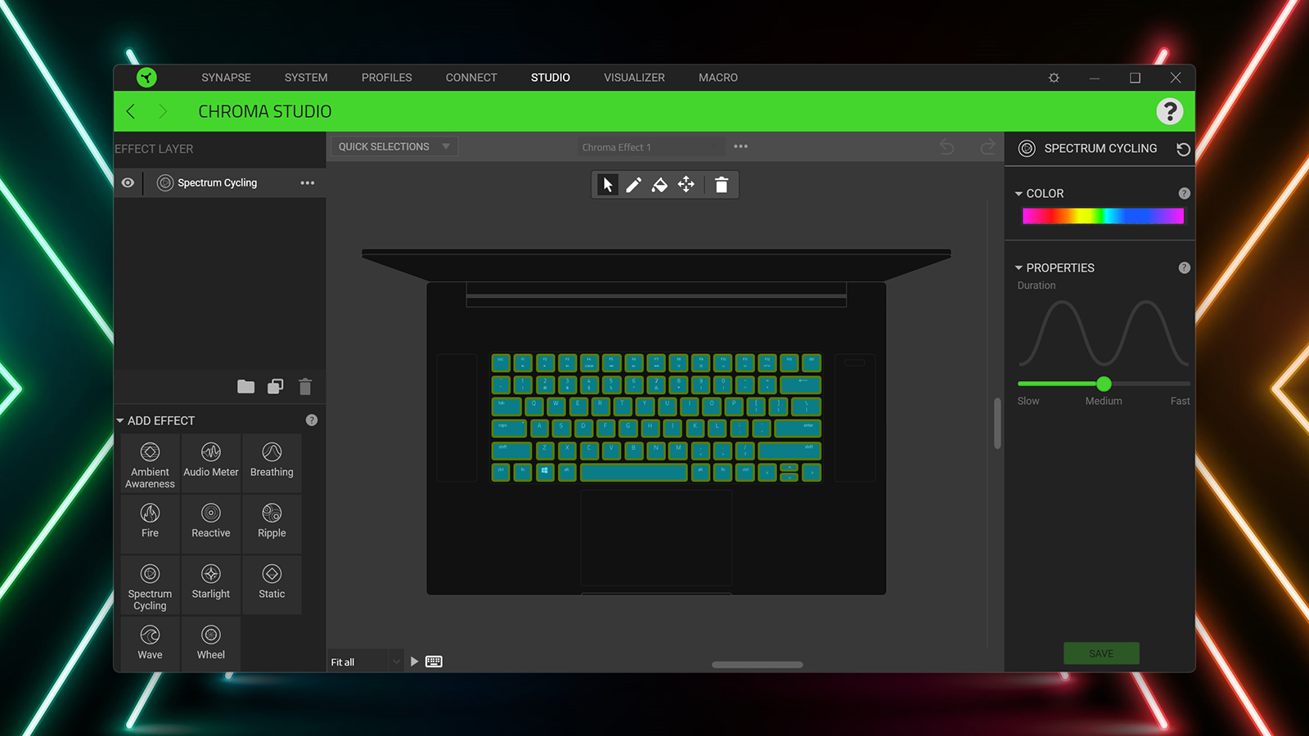The height and width of the screenshot is (736, 1309).
Task: Open Color section help icon
Action: coord(1184,194)
